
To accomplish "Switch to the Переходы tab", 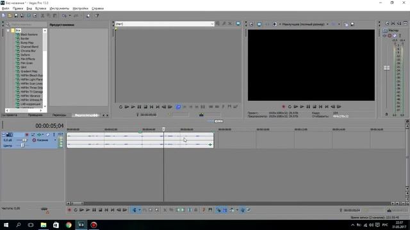I will [x=59, y=115].
